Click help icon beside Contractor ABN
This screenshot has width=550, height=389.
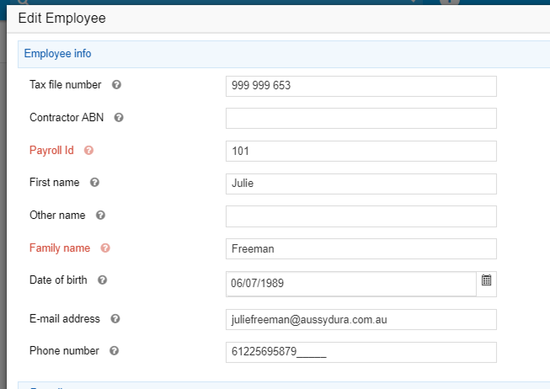tap(119, 118)
